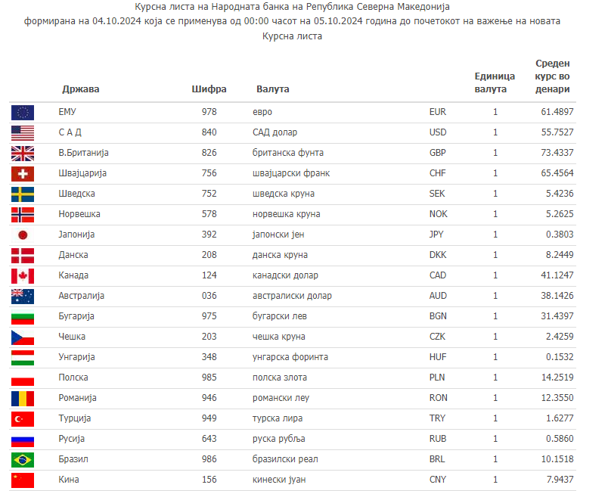
Task: Select the Brazilian flag icon
Action: (x=23, y=460)
